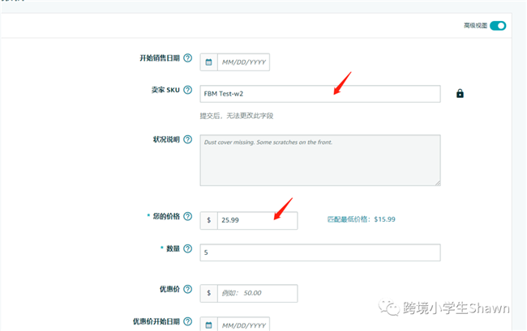Click the 匹配最低价格: $15.99 link

[x=362, y=219]
